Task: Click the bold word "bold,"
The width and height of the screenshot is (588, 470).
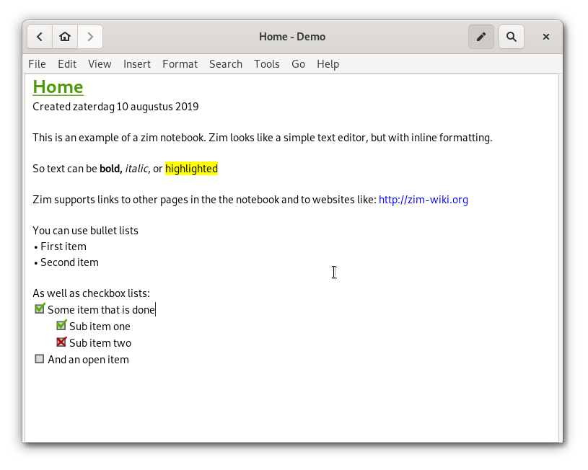Action: point(111,169)
